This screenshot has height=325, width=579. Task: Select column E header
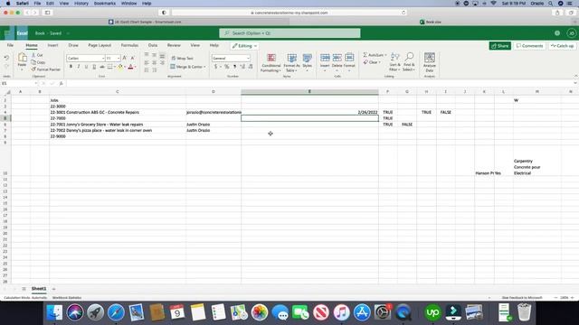tap(309, 91)
